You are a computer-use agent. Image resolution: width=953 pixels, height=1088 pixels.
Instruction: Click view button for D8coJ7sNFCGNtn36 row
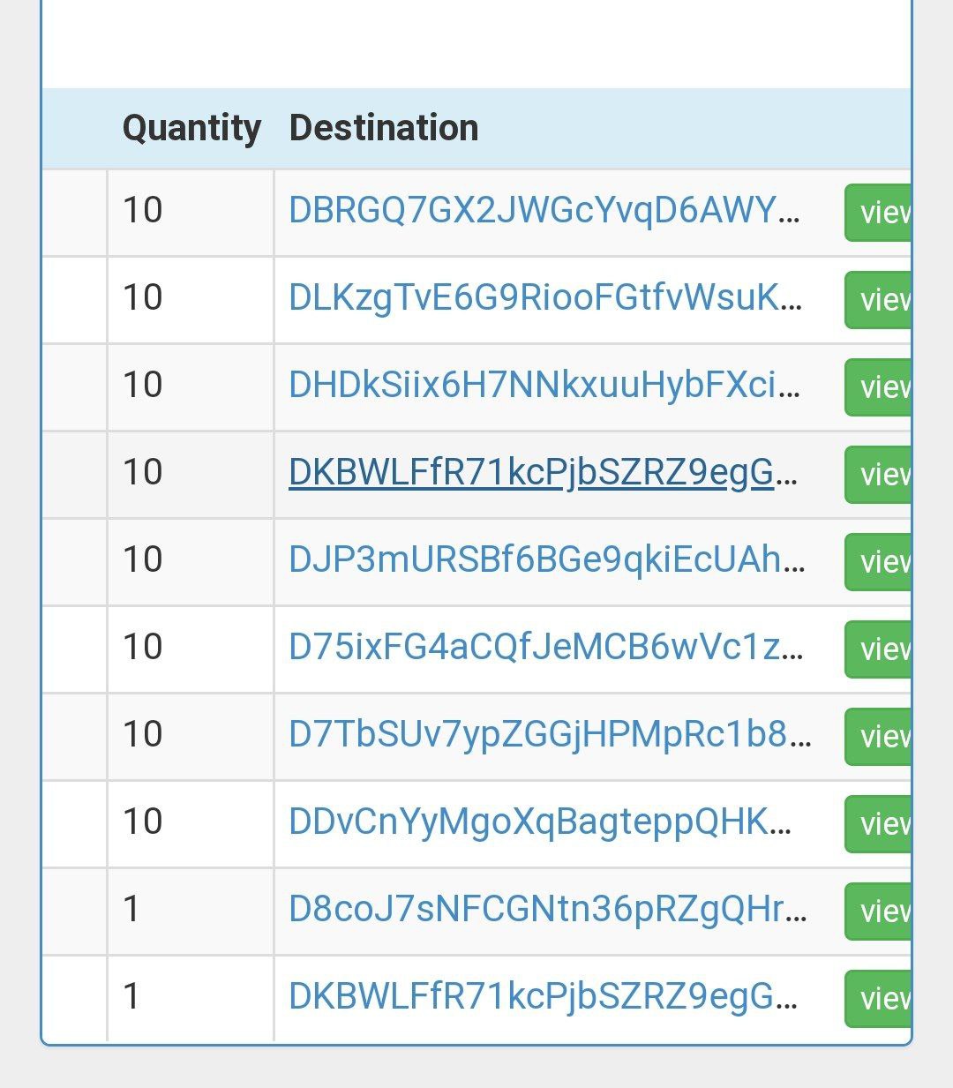click(x=878, y=912)
